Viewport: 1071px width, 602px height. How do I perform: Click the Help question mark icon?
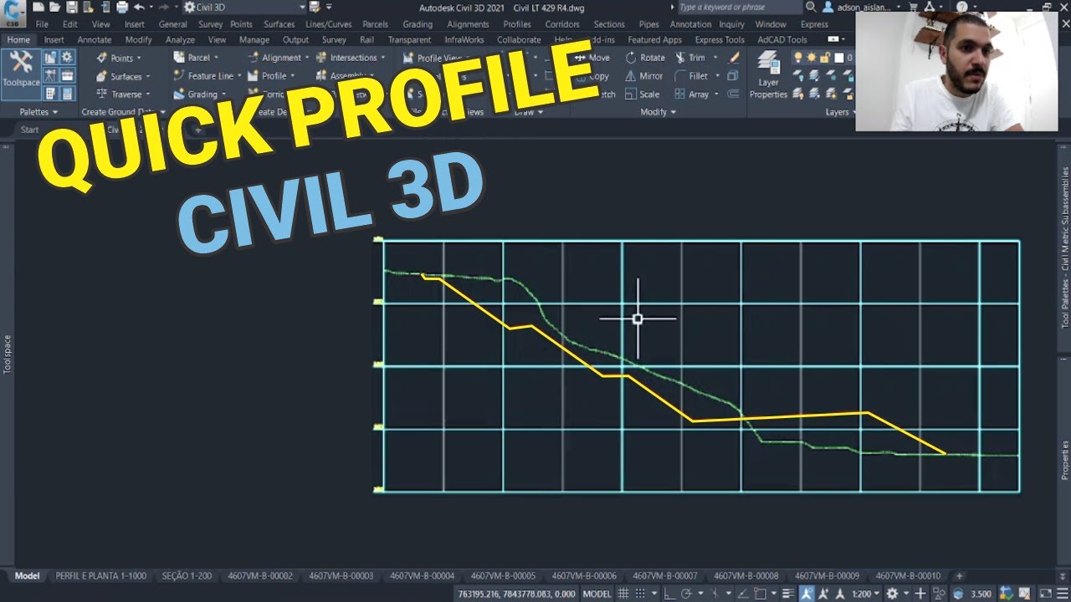tap(961, 7)
